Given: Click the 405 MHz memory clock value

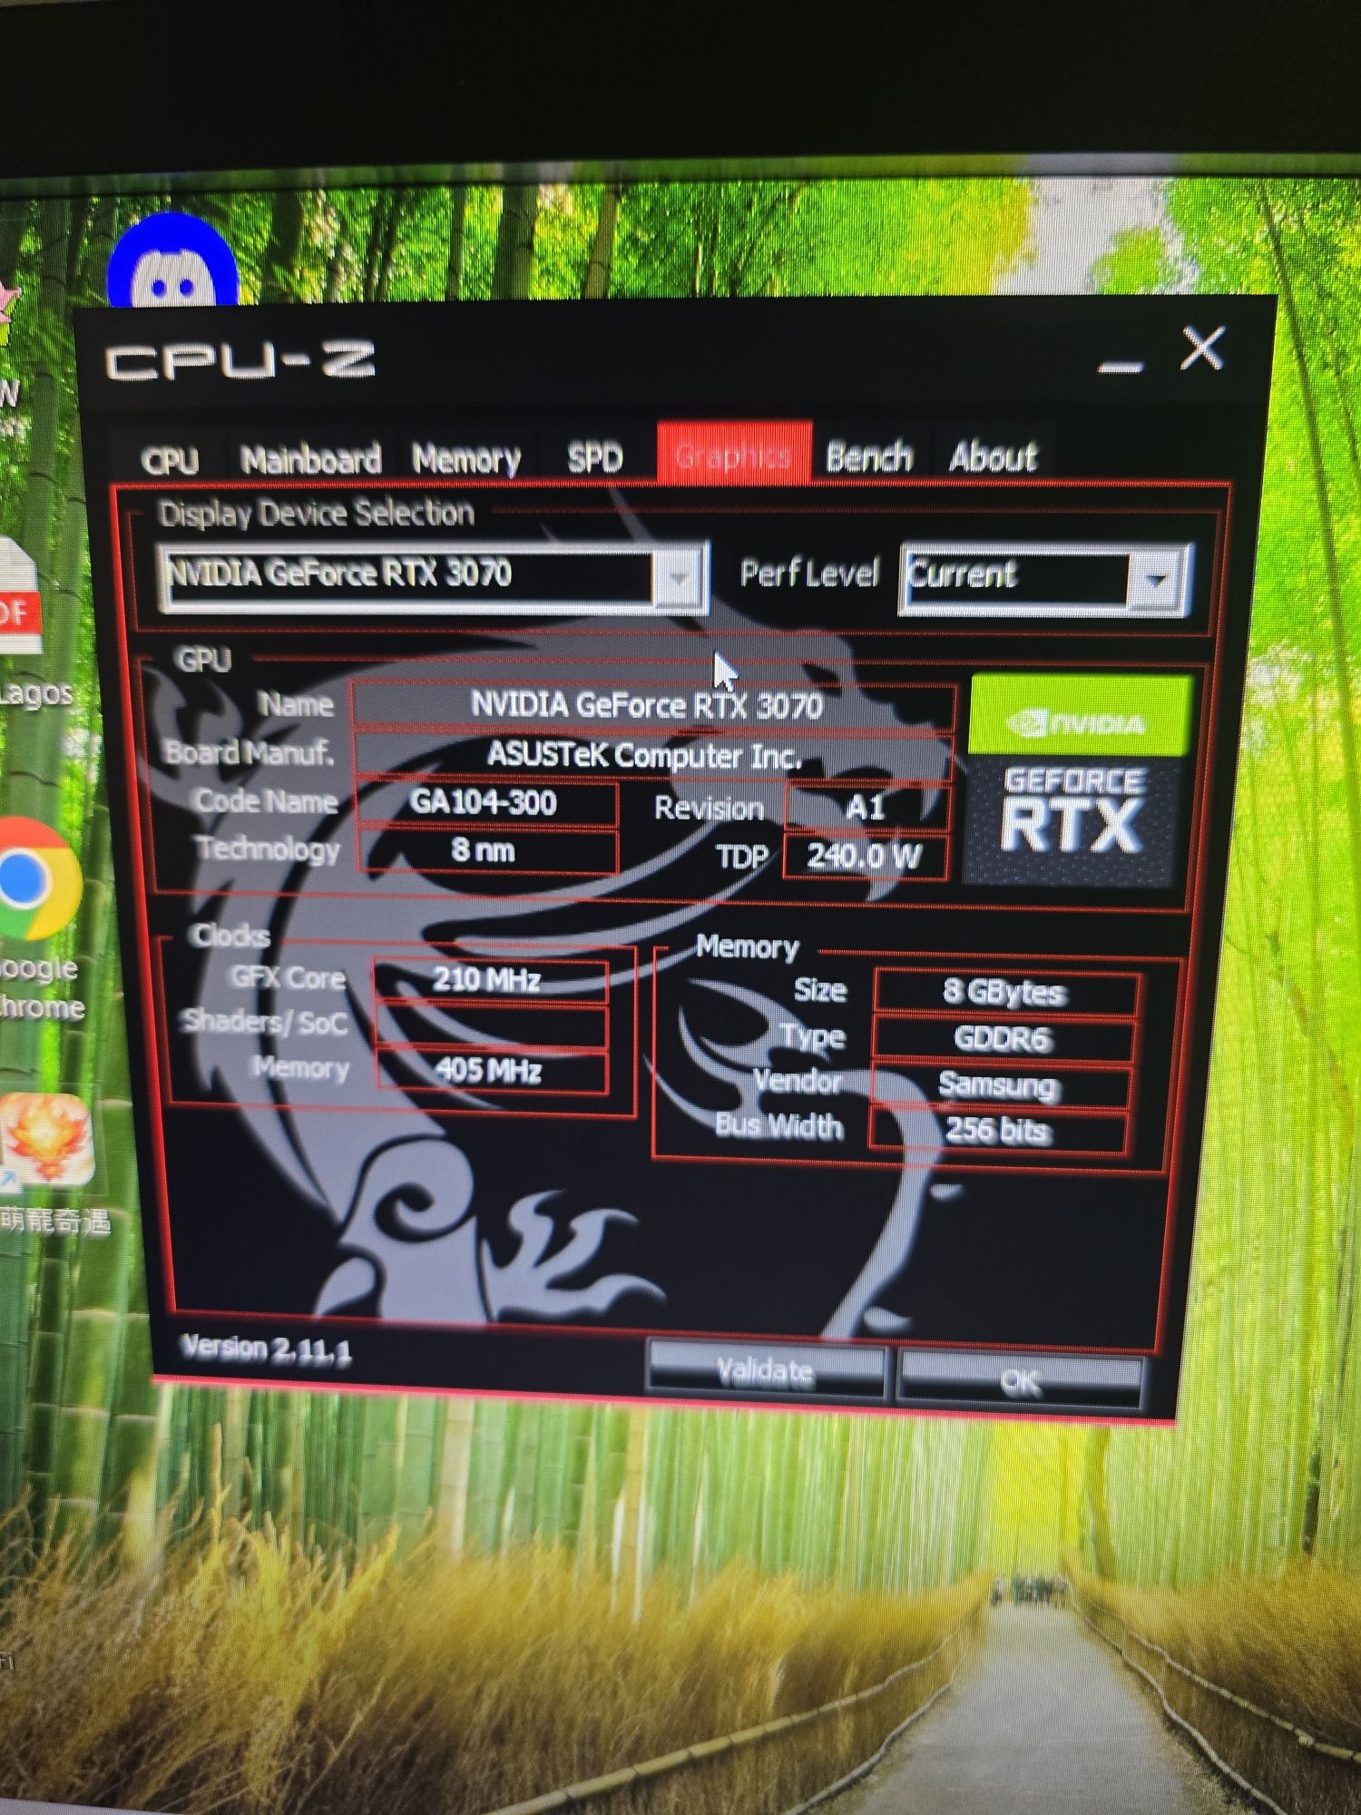Looking at the screenshot, I should [x=490, y=1071].
